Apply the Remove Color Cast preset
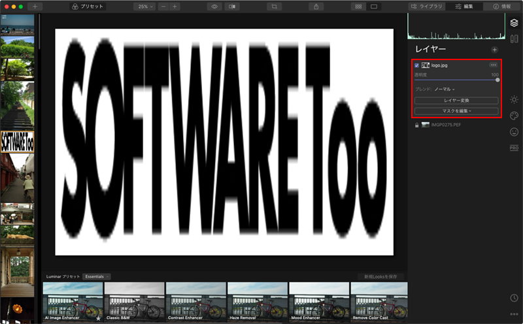This screenshot has height=324, width=523. pos(379,302)
